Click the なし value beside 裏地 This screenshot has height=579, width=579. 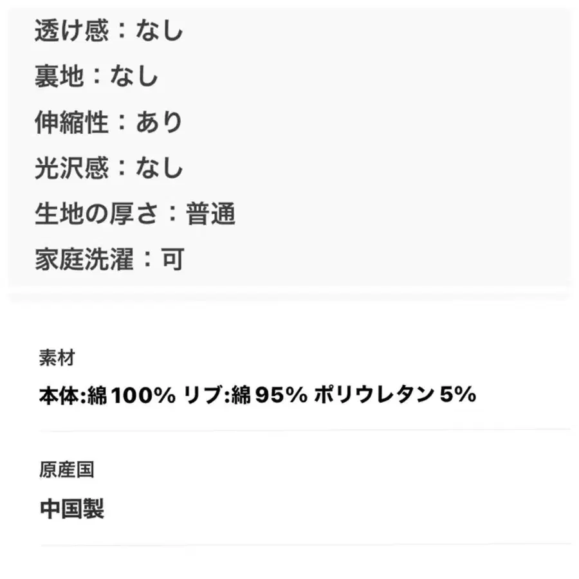click(x=134, y=76)
